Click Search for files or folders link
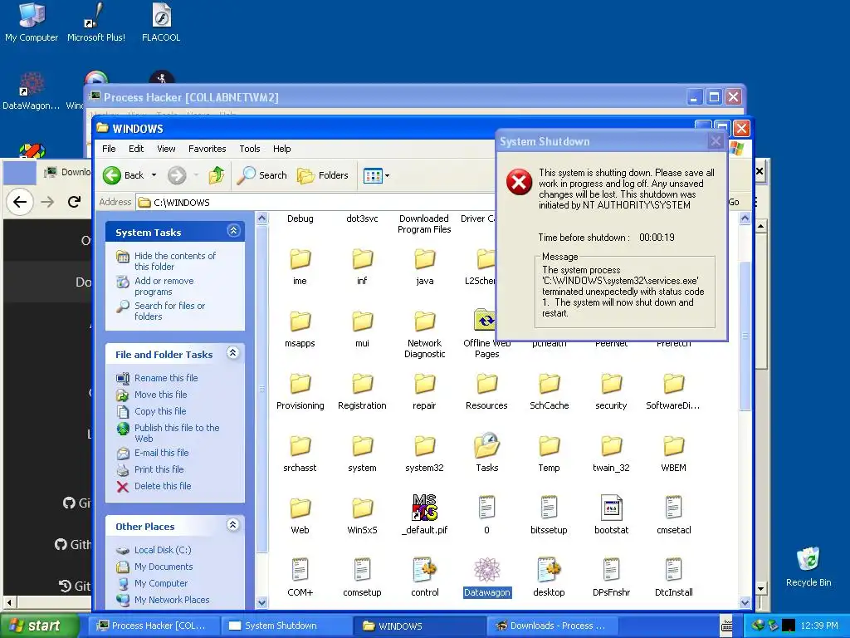This screenshot has width=850, height=638. tap(169, 311)
